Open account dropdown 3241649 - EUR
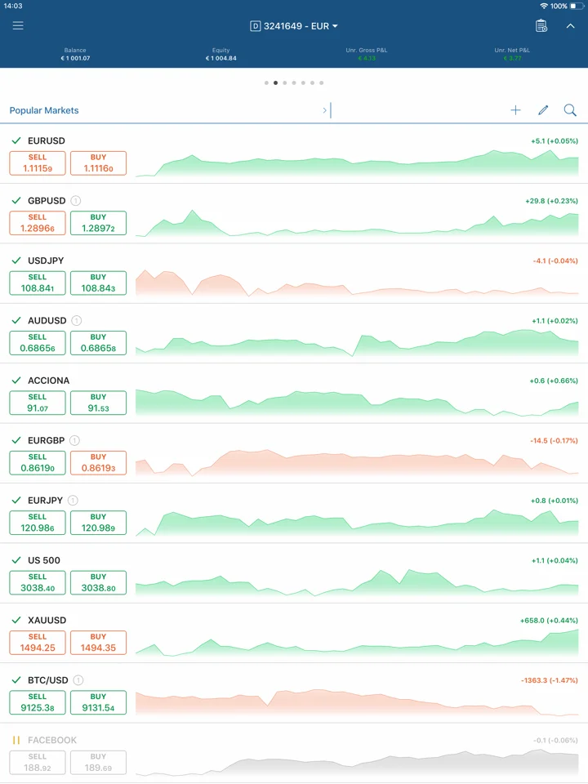 [294, 26]
